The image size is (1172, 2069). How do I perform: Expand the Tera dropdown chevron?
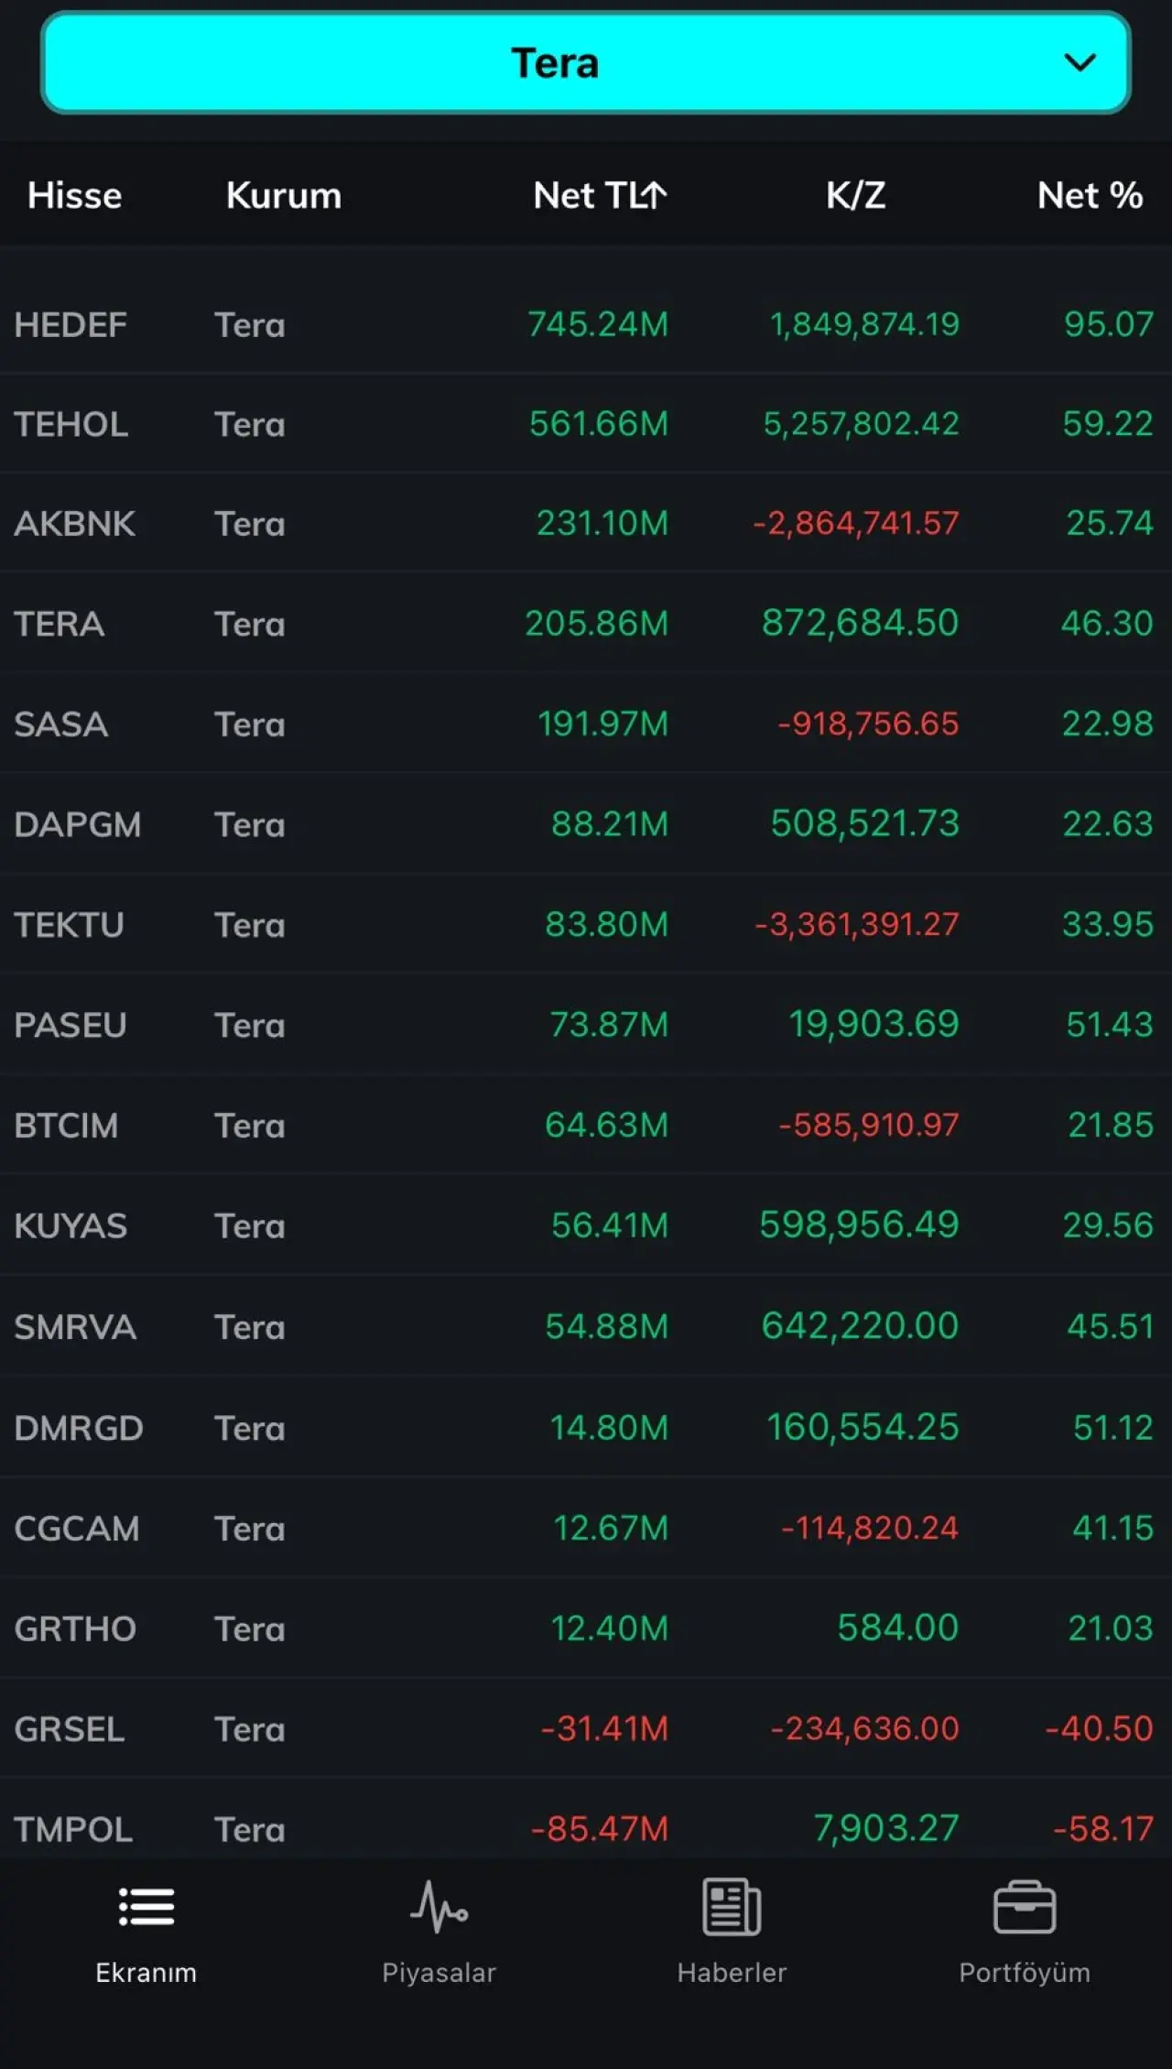(1080, 63)
